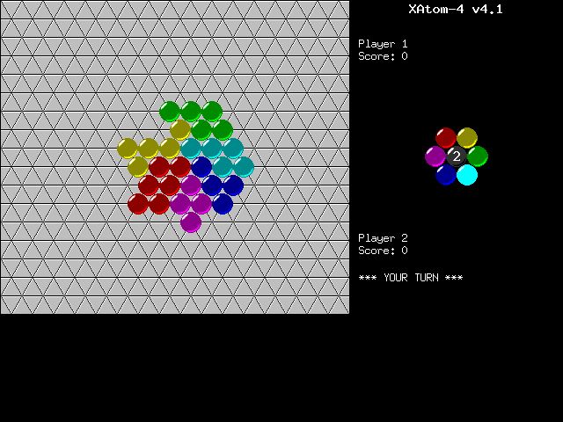The height and width of the screenshot is (422, 563).
Task: Click the yellow ball directly left of red balls
Action: (138, 167)
